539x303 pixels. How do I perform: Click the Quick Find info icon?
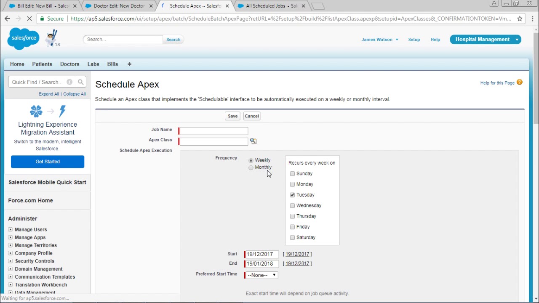69,82
